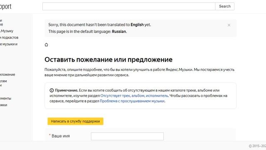The height and width of the screenshot is (150, 266).
Task: Open the sidebar item ending in музыки и
Action: click(8, 44)
